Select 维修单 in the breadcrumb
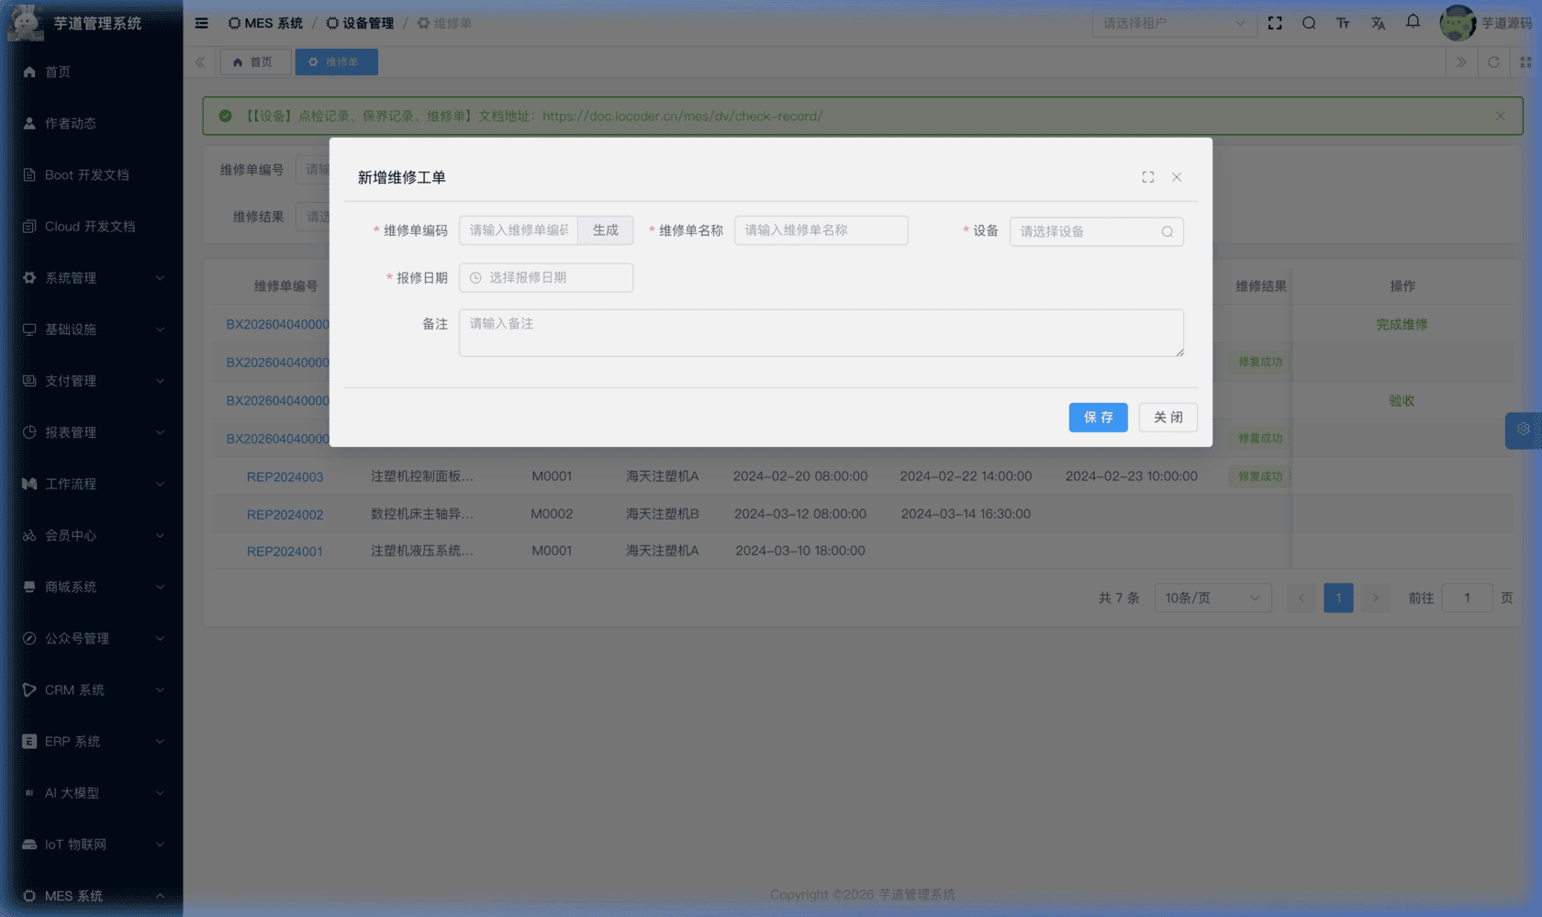This screenshot has width=1542, height=917. point(451,23)
